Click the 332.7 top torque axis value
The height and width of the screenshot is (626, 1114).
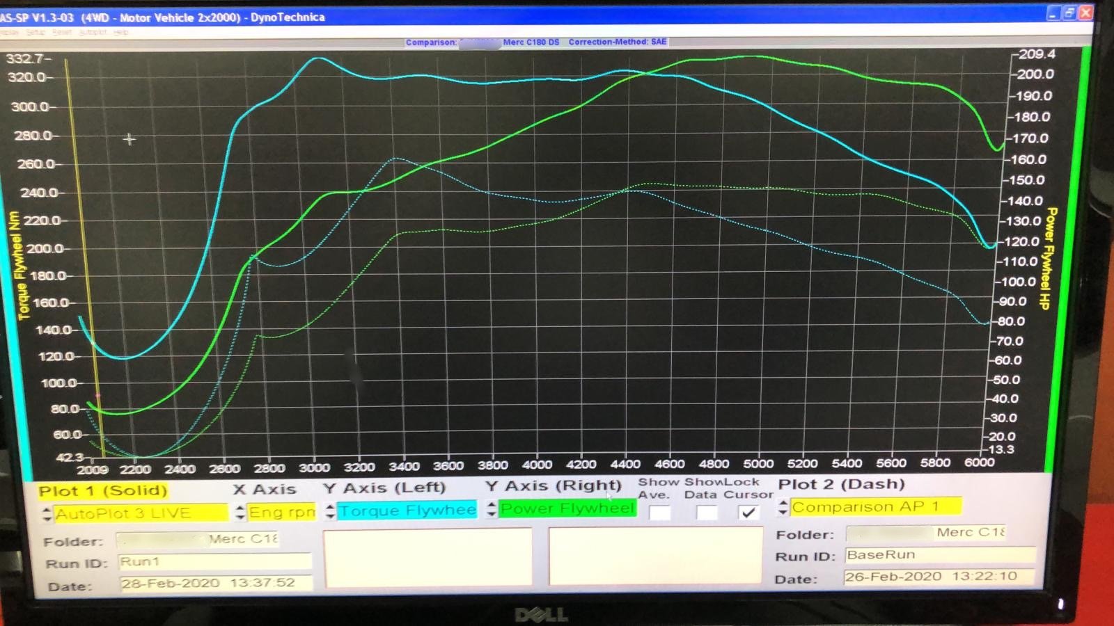tap(25, 58)
